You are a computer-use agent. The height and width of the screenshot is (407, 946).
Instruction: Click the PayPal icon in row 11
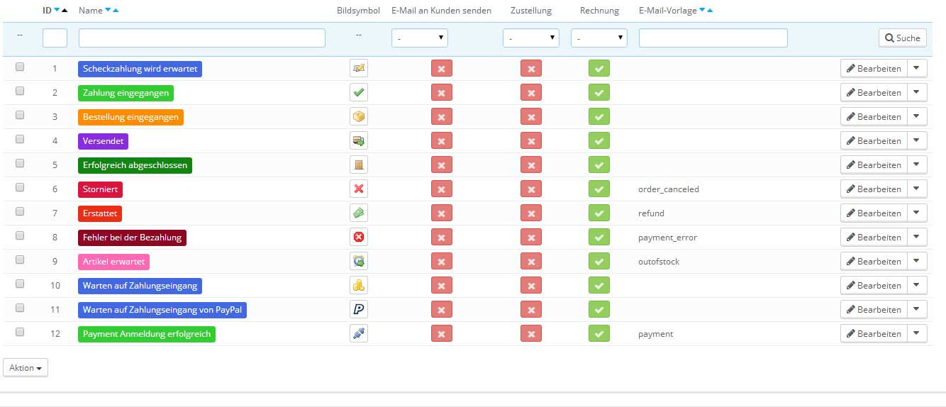pyautogui.click(x=360, y=309)
